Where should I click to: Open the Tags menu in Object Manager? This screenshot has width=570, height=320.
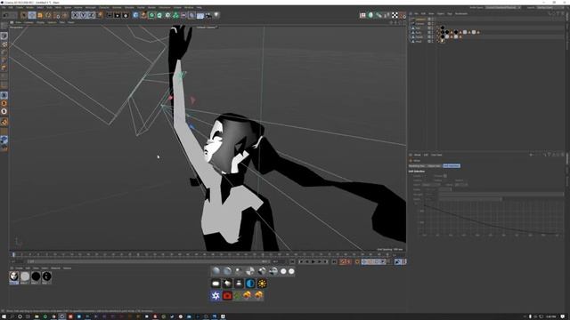click(x=450, y=14)
